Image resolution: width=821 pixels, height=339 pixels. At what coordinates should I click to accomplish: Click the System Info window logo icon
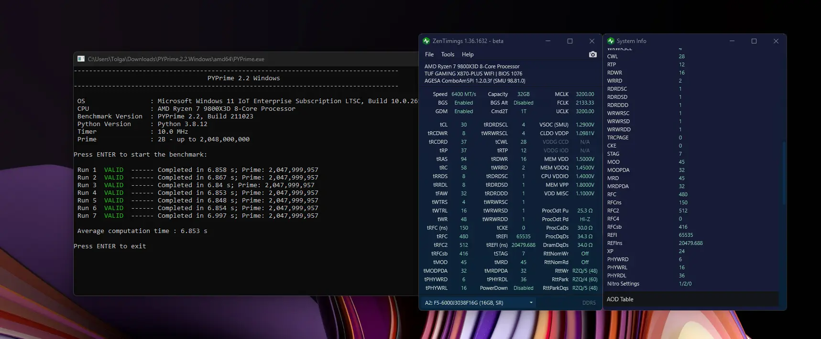(x=611, y=41)
